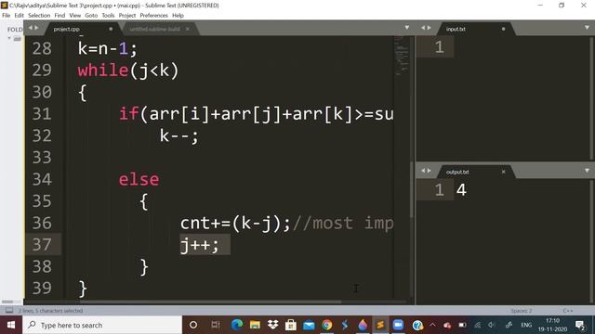
Task: Click the taskbar search box
Action: 102,325
